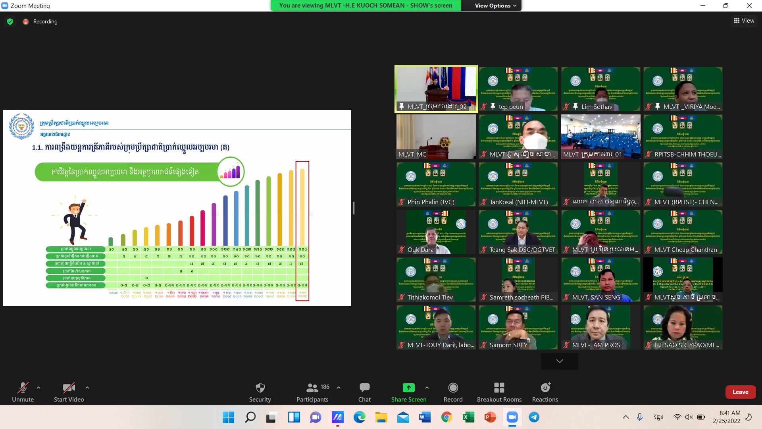Open the Chat panel
The width and height of the screenshot is (762, 429).
(x=364, y=392)
